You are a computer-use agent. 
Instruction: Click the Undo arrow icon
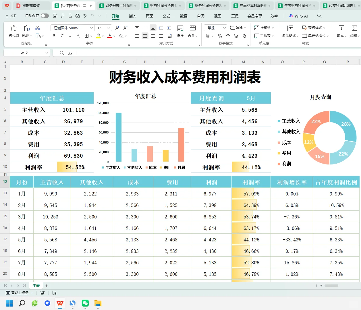click(85, 16)
